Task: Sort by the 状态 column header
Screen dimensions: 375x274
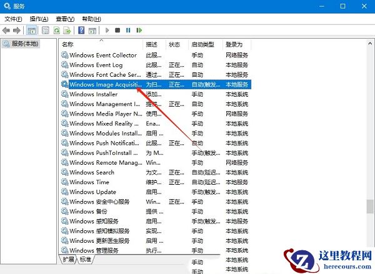Action: tap(177, 44)
